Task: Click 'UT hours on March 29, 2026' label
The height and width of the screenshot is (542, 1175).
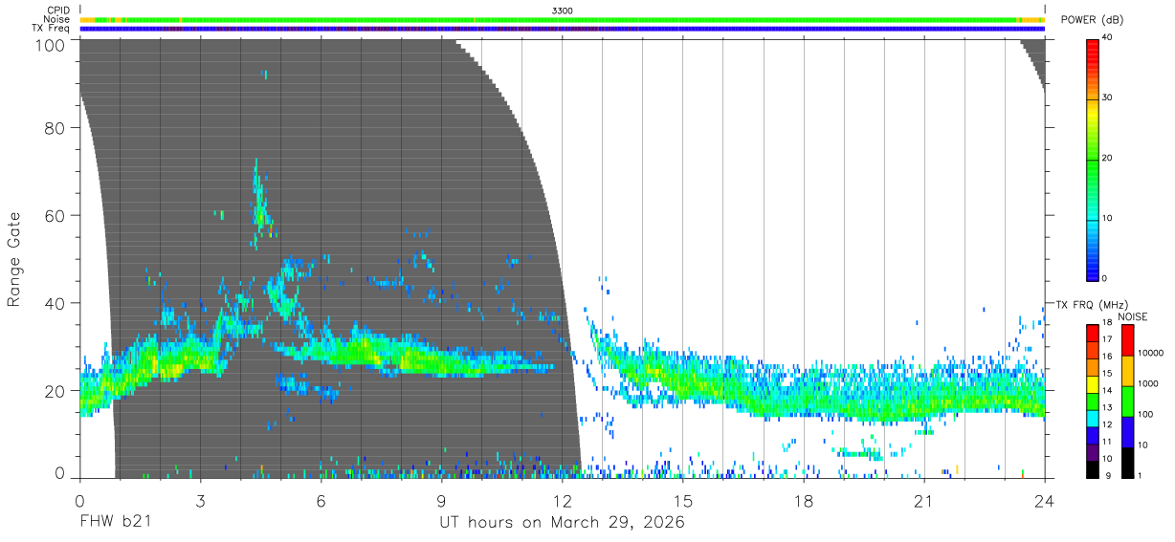Action: 562,523
